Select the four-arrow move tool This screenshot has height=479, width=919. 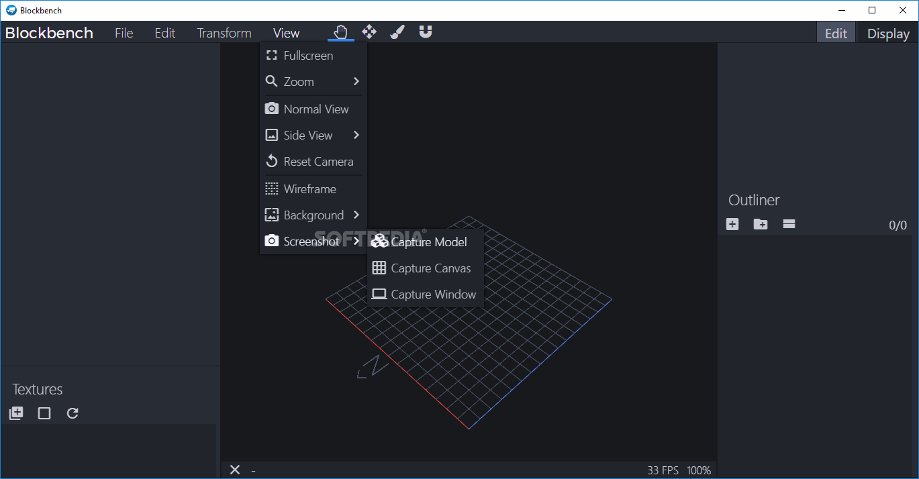(x=369, y=32)
